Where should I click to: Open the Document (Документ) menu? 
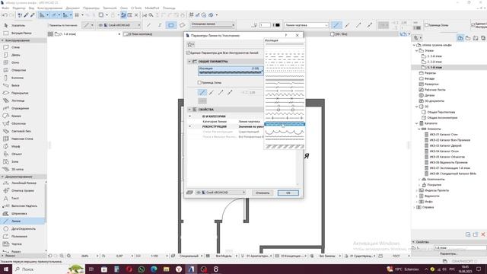73,8
